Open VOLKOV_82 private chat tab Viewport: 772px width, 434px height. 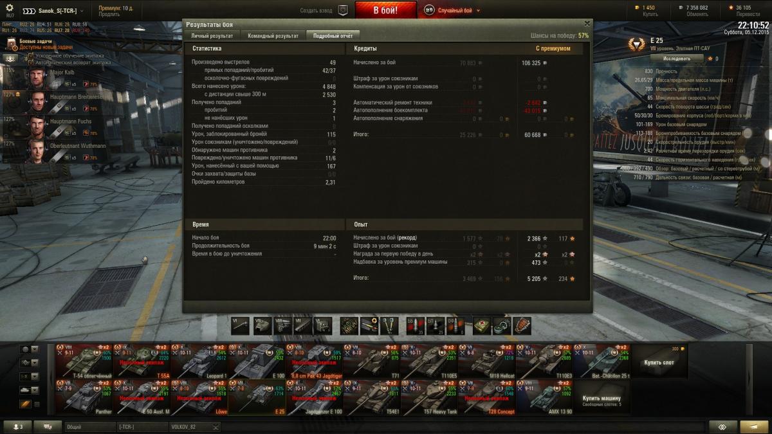coord(194,427)
